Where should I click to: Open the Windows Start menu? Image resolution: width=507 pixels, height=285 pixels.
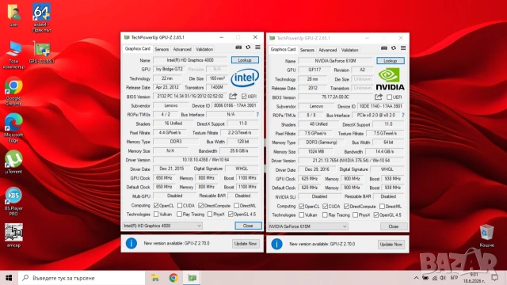pos(9,278)
